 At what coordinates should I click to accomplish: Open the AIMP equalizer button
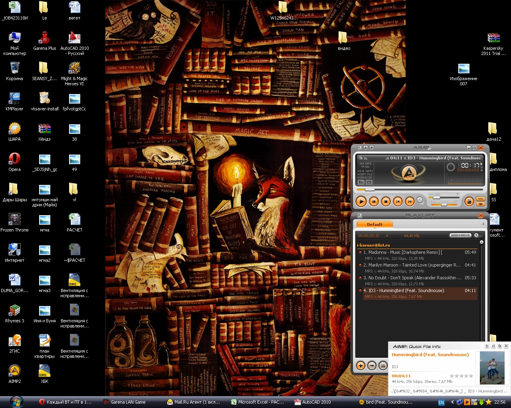pos(481,199)
